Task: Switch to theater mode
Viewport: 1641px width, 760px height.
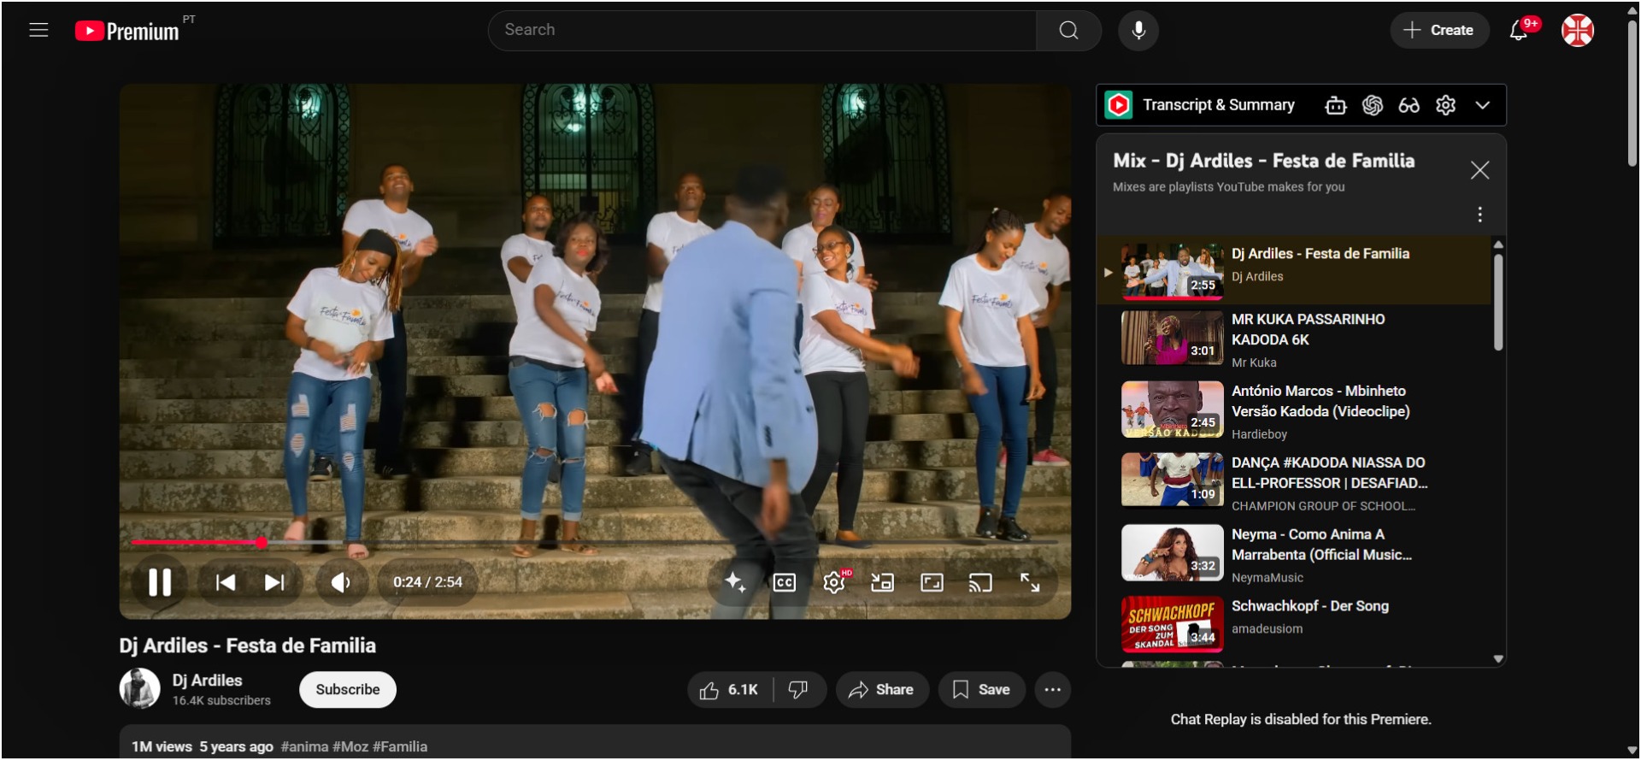Action: coord(932,582)
